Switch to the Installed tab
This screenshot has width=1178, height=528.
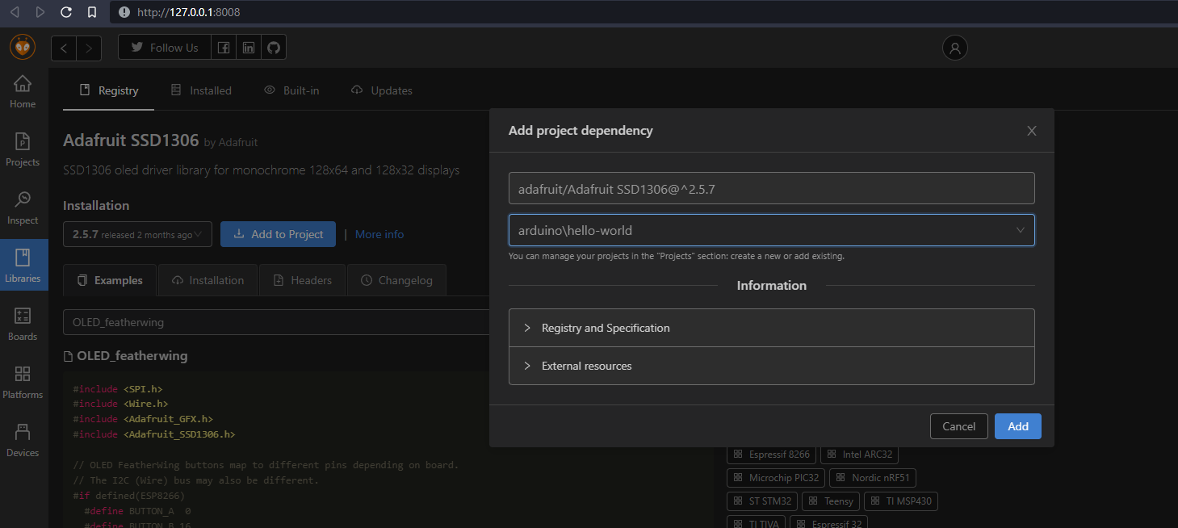(201, 90)
